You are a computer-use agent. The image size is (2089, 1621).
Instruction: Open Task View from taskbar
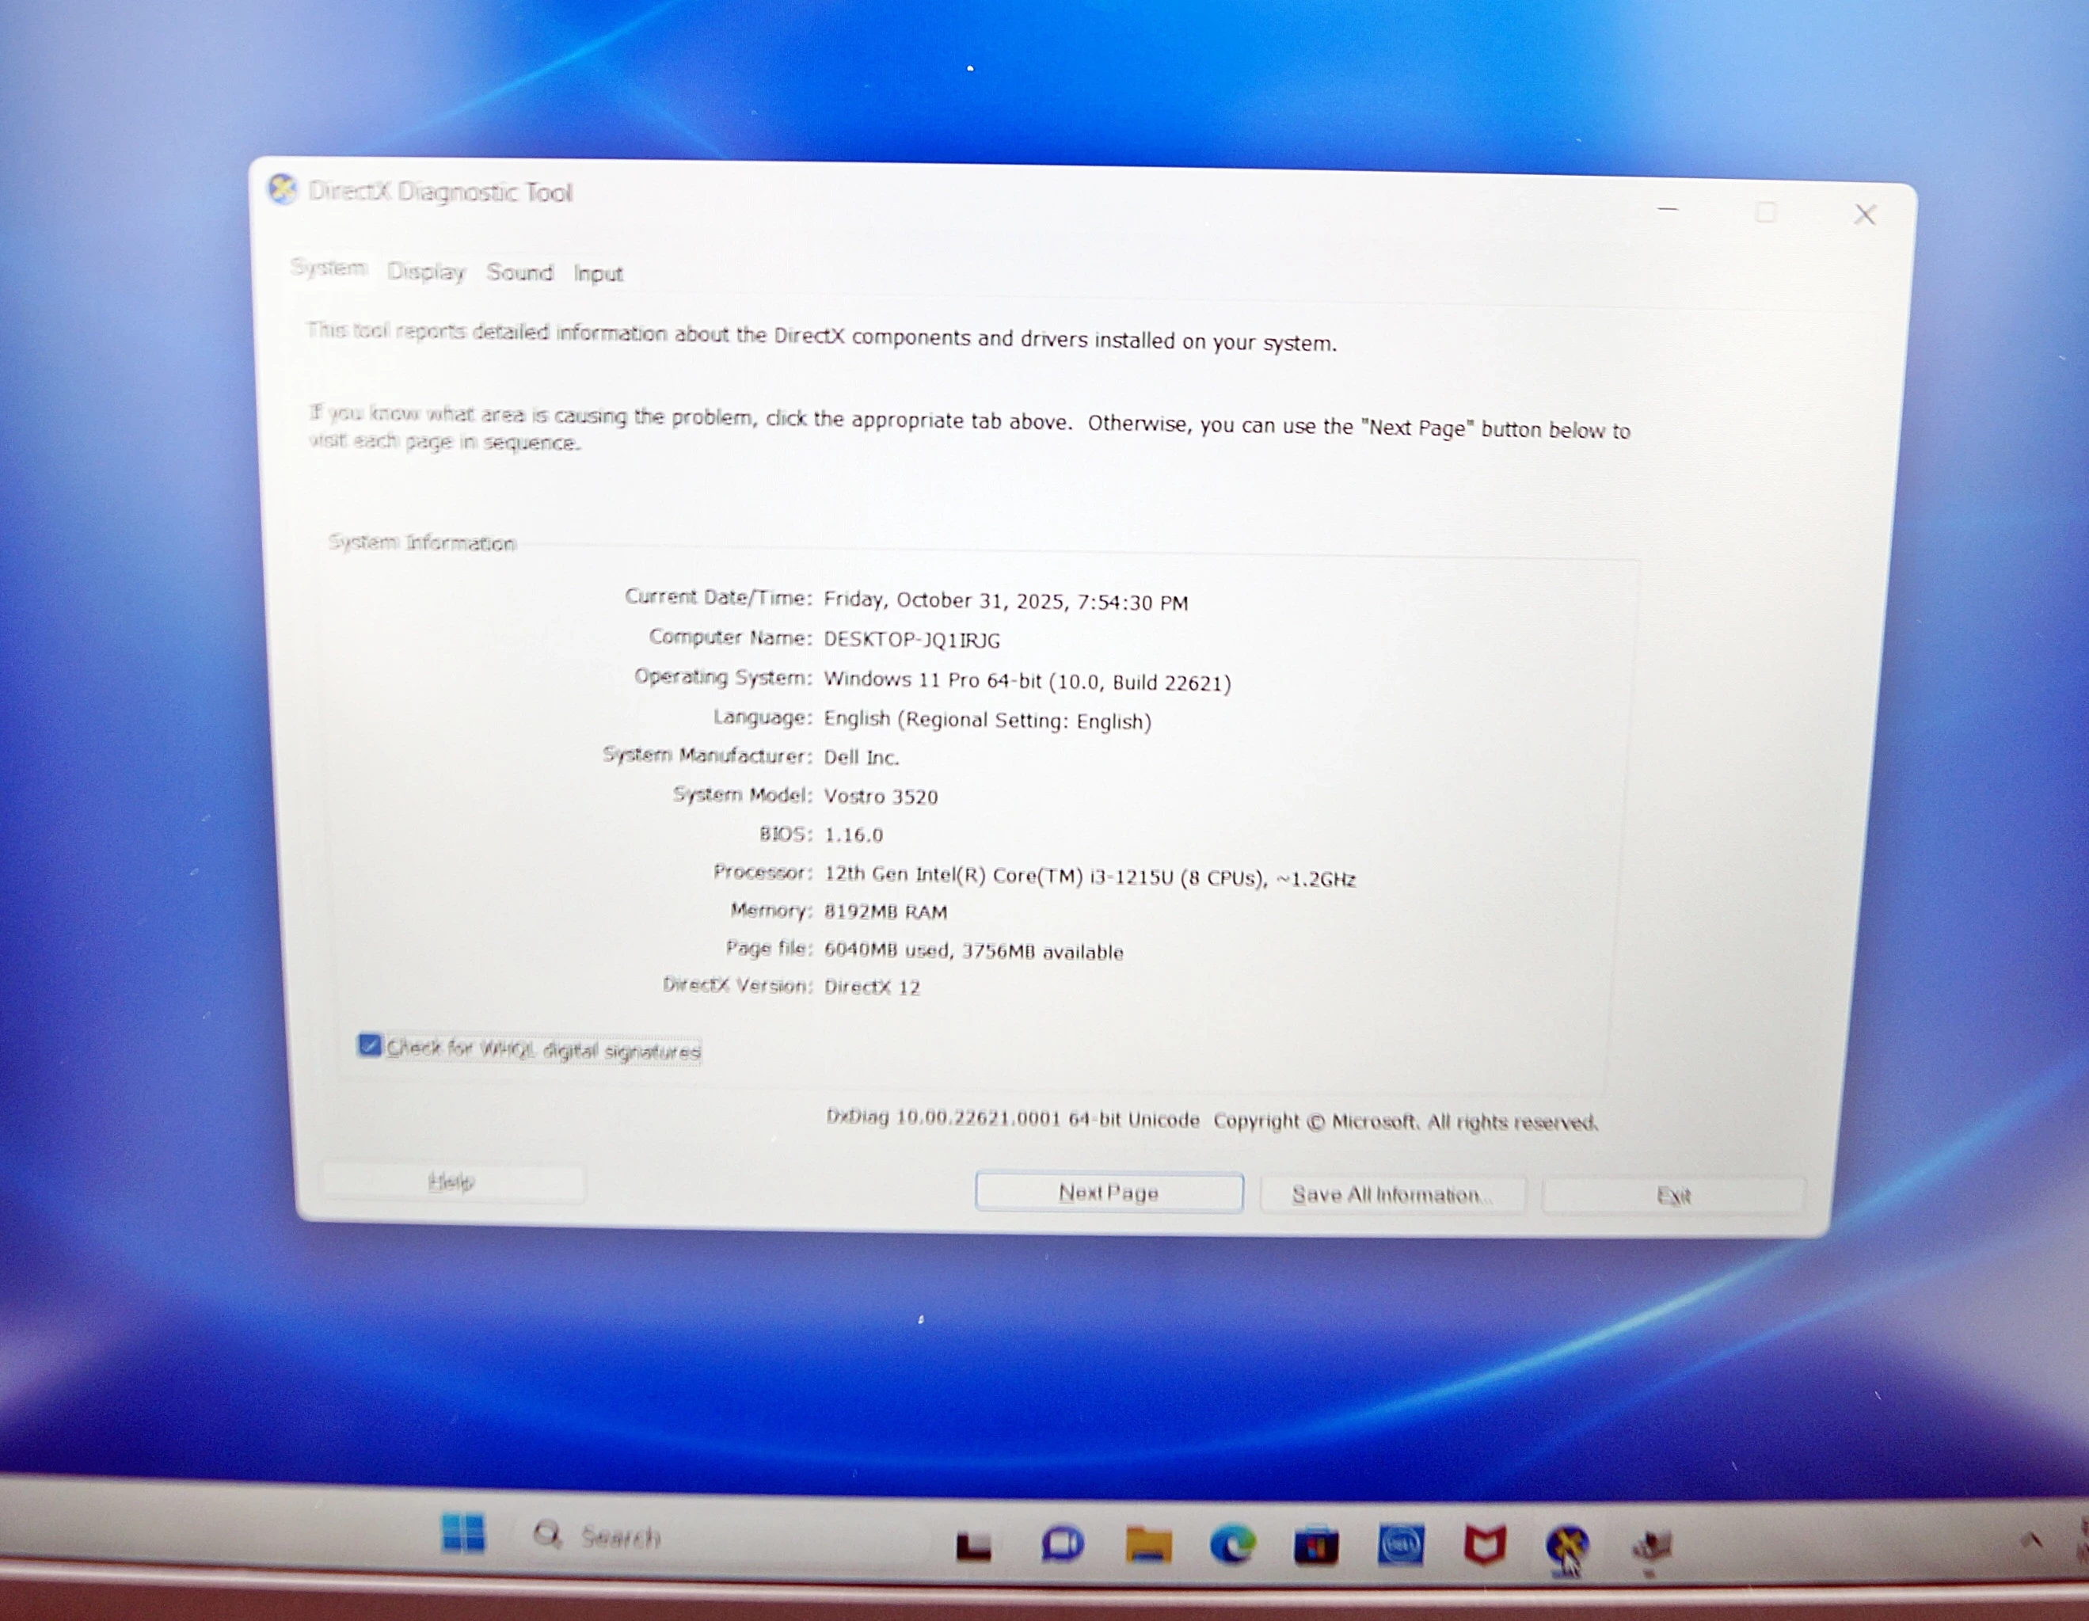[x=974, y=1546]
